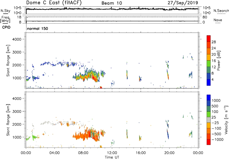The image size is (229, 159).
Task: Click the '80' Nave axis value
Action: click(205, 17)
